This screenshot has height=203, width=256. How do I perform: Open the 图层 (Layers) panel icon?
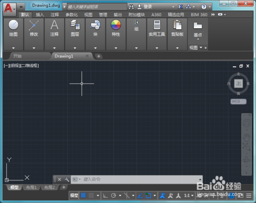75,25
